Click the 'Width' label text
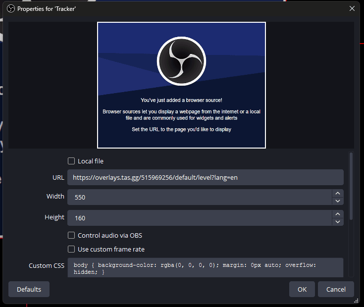Screen dimensions: 364x307 pos(55,196)
